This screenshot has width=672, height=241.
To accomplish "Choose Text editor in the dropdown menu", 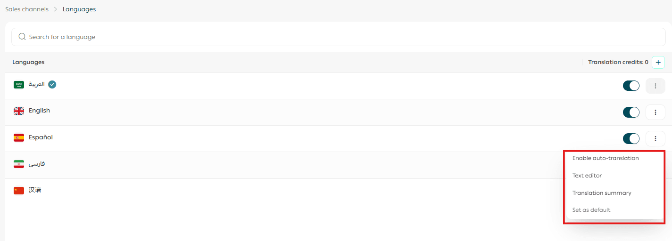I will 587,176.
